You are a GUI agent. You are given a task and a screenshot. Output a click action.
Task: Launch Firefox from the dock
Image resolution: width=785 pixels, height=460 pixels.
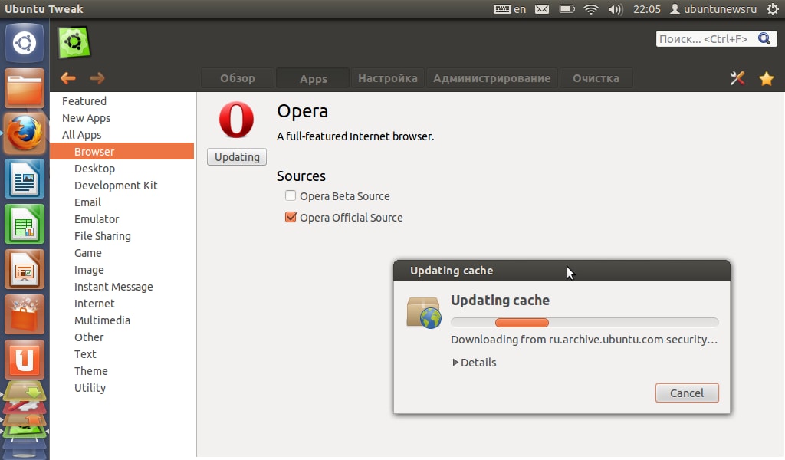pos(24,133)
